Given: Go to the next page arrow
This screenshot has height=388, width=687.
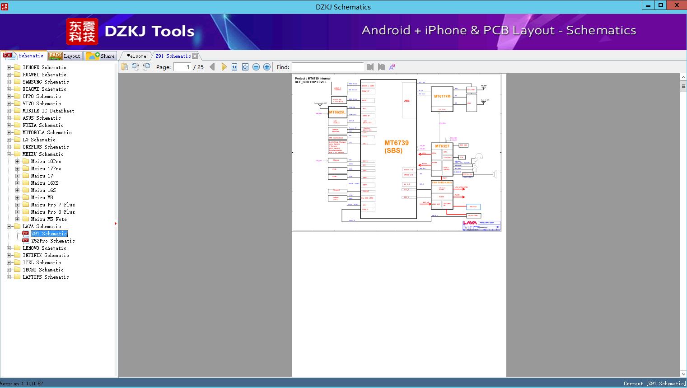Looking at the screenshot, I should pos(224,67).
